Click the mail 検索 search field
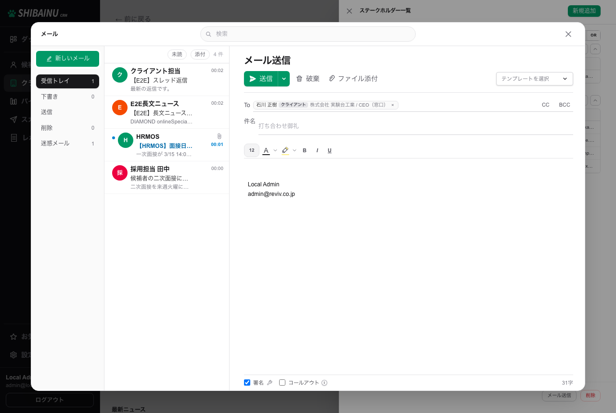This screenshot has width=616, height=413. (x=308, y=34)
